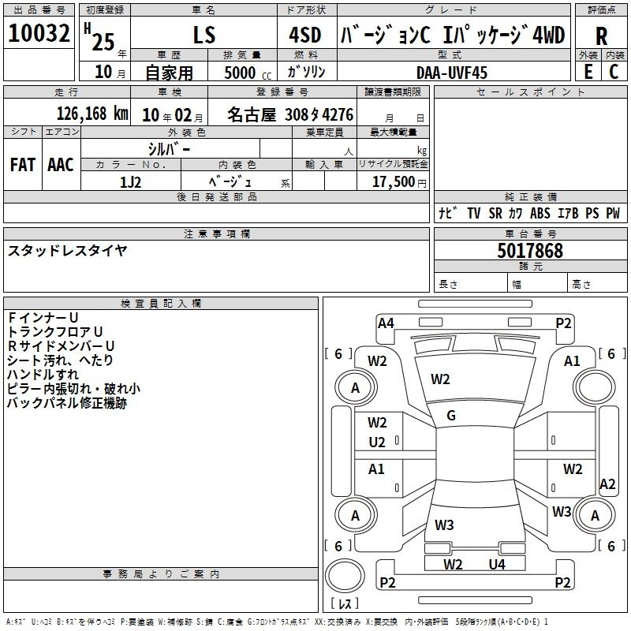This screenshot has height=631, width=631.
Task: Select the A2 mark on right side sill
Action: pos(607,484)
